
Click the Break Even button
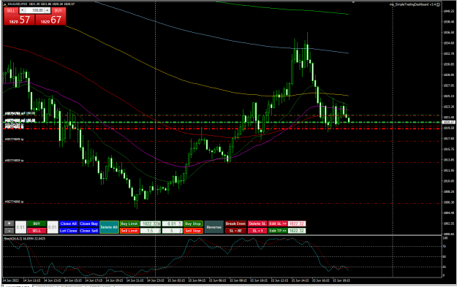[x=235, y=223]
